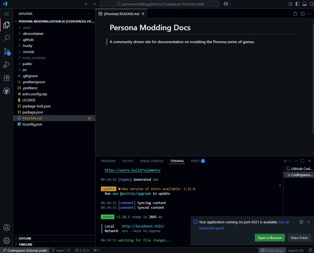Open the astro.build/telemetry link
314x253 pixels.
pos(132,170)
